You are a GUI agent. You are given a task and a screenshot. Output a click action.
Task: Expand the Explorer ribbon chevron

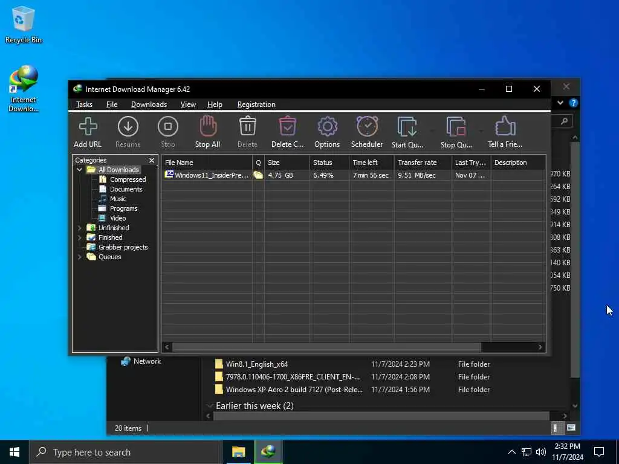[x=560, y=103]
